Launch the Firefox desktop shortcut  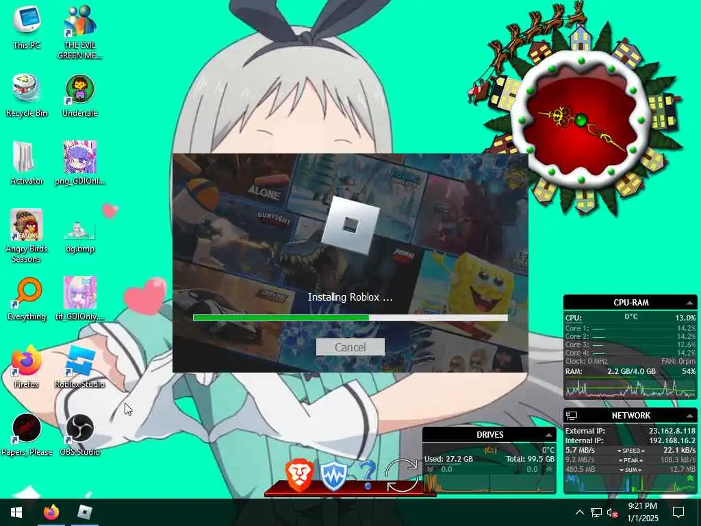(x=27, y=367)
